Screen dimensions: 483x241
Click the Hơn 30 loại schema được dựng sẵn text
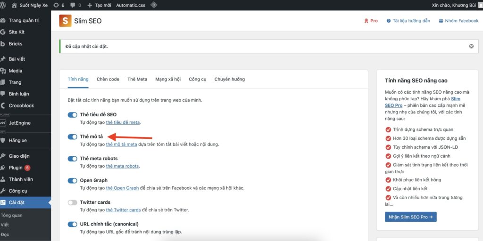(x=429, y=139)
